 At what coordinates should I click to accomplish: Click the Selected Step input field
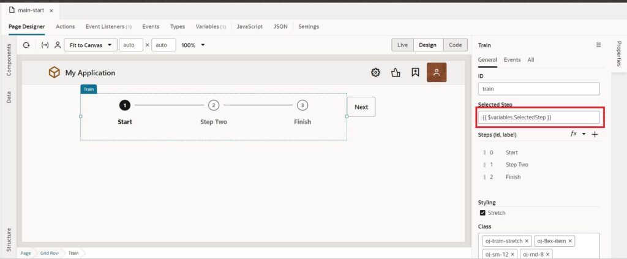coord(538,117)
